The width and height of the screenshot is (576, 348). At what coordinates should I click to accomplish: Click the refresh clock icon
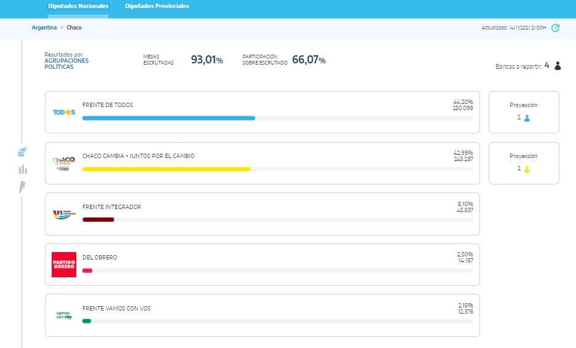(555, 28)
